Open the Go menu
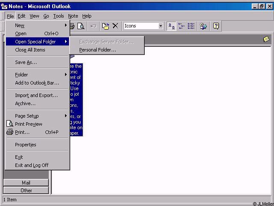The width and height of the screenshot is (274, 206). point(46,16)
